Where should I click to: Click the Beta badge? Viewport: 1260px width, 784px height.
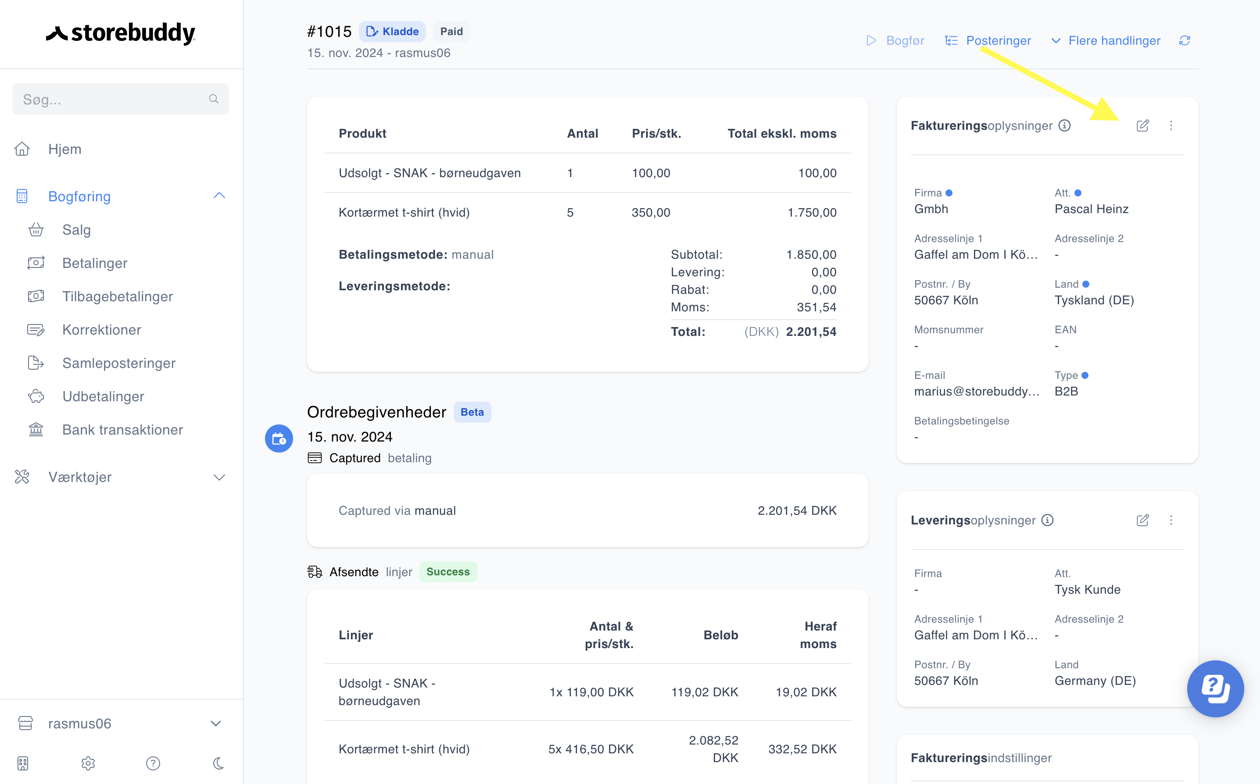(472, 412)
